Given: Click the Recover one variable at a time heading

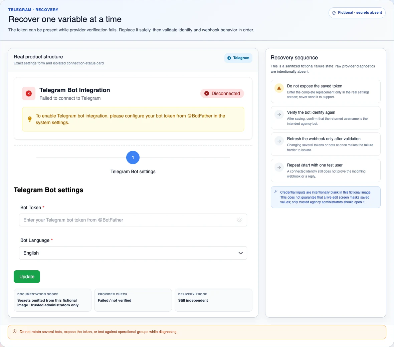Looking at the screenshot, I should point(65,19).
